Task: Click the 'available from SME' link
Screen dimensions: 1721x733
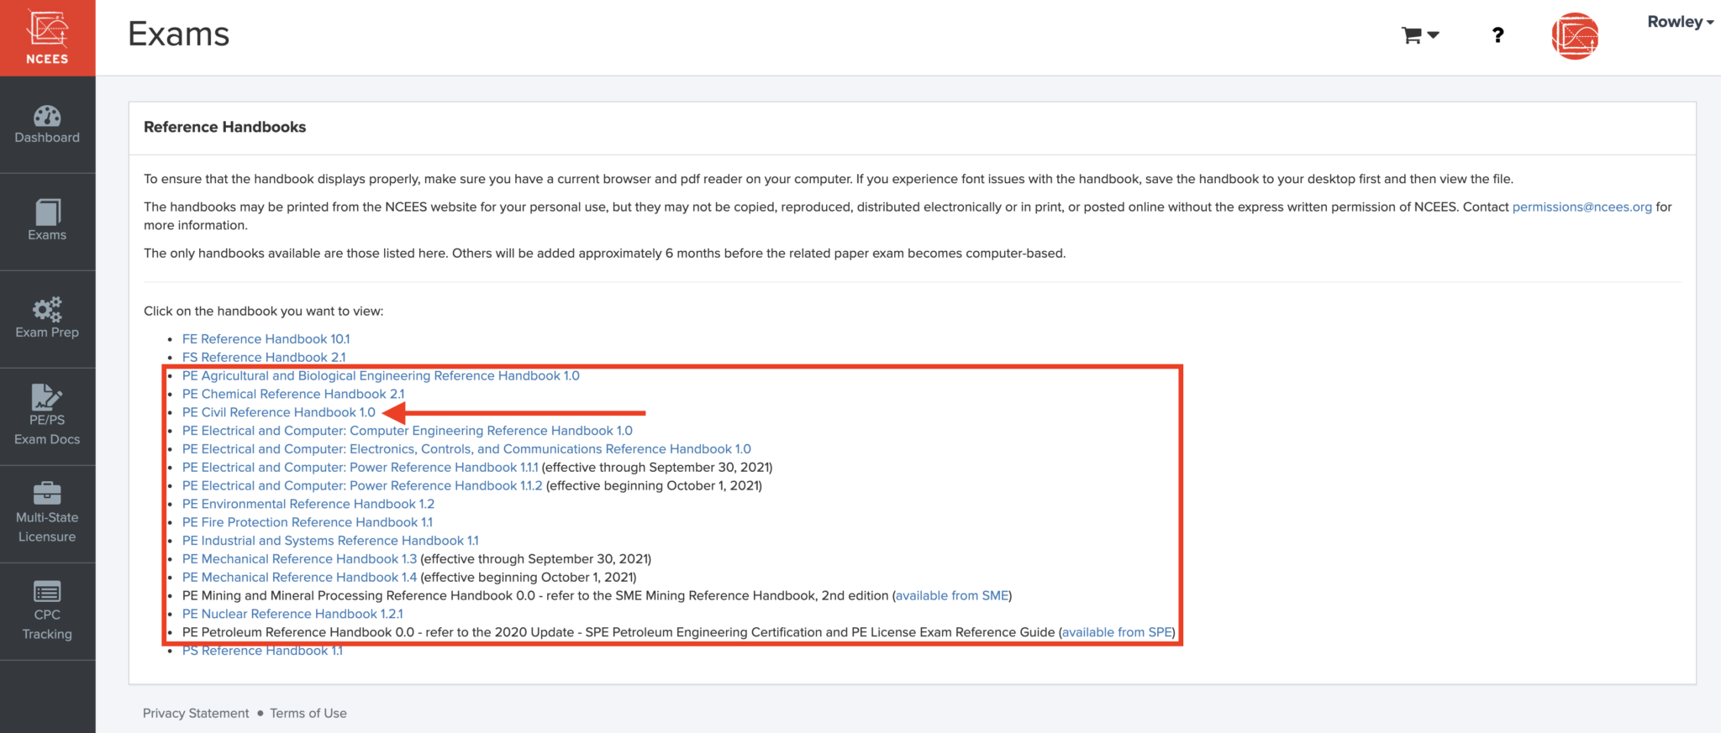Action: click(x=951, y=595)
